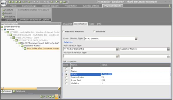Screen dimensions: 173x100
Task: Tick the used checkbox for ID
Action: (x=66, y=68)
